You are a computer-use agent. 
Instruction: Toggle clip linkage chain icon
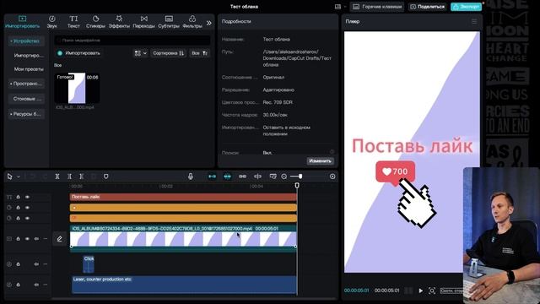242,176
